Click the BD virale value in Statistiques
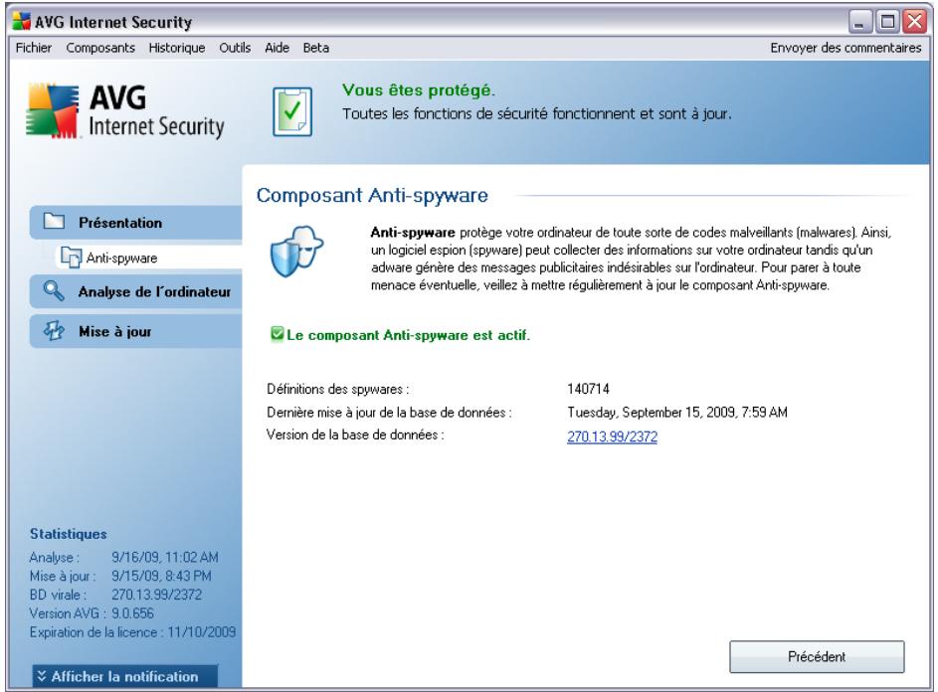Viewport: 938px width, 692px height. [157, 595]
